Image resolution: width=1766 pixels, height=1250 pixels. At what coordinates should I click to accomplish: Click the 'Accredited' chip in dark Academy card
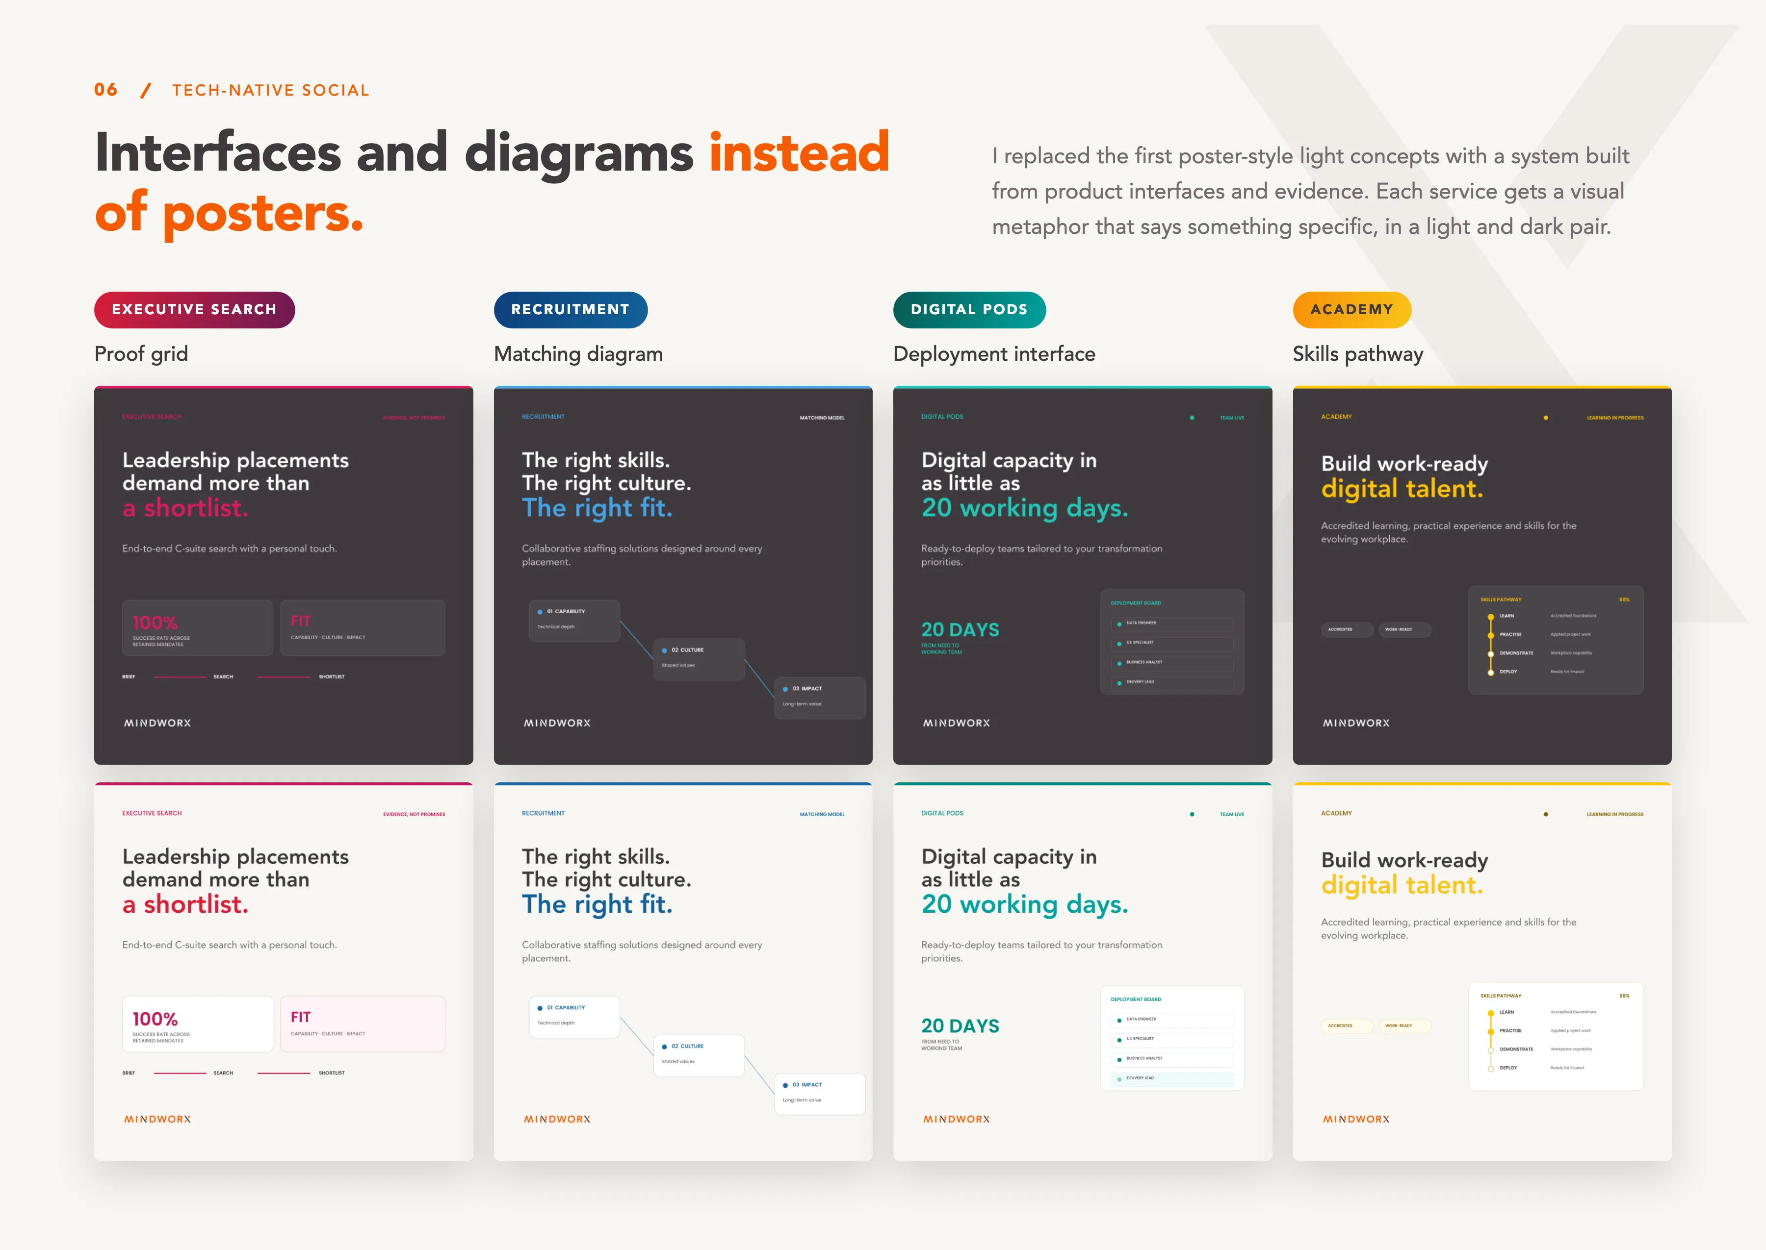pyautogui.click(x=1347, y=629)
